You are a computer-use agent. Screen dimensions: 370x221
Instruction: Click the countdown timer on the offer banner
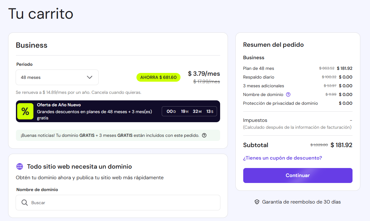pos(189,111)
